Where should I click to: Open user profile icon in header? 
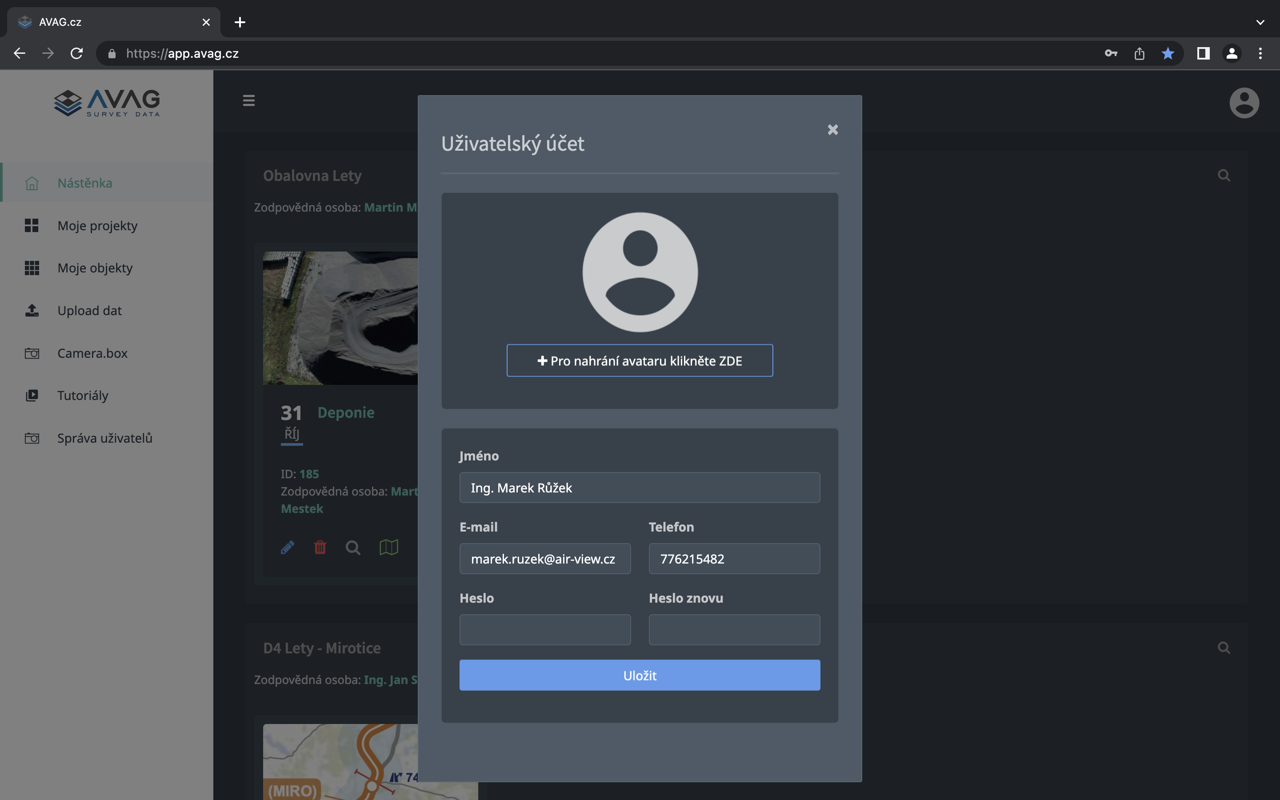pos(1244,103)
